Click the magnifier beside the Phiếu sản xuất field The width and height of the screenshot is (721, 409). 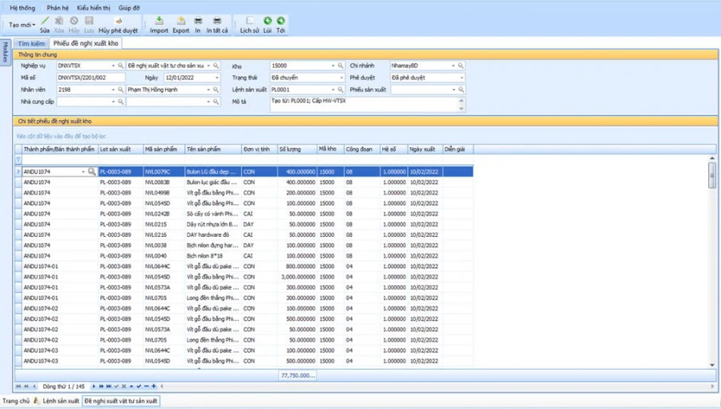tap(461, 90)
